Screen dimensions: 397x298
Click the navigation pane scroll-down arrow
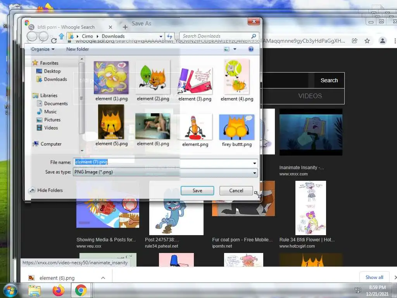(x=82, y=151)
